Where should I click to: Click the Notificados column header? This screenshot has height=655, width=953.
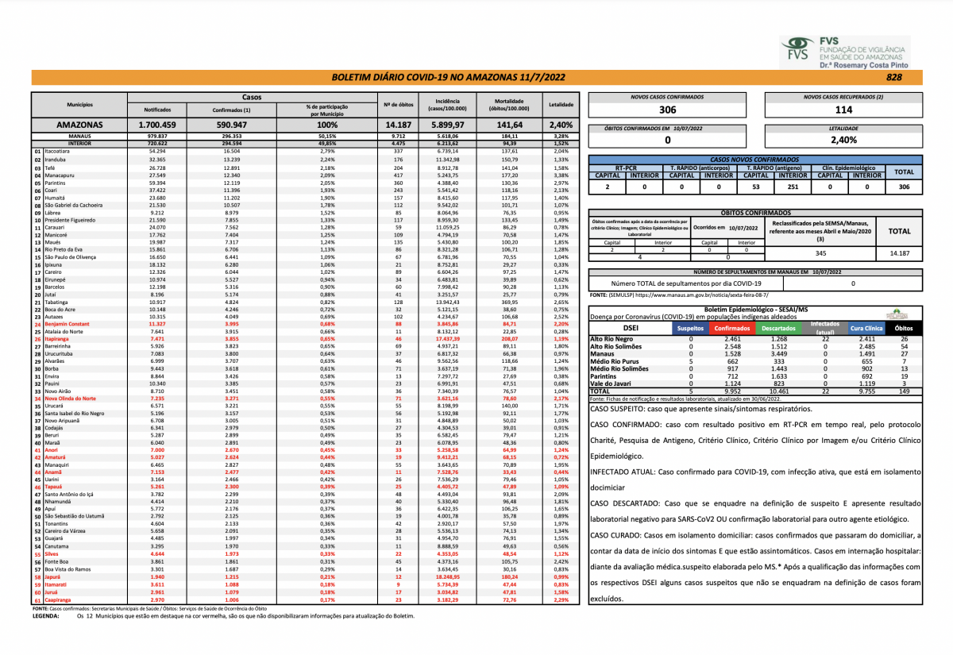pos(157,110)
